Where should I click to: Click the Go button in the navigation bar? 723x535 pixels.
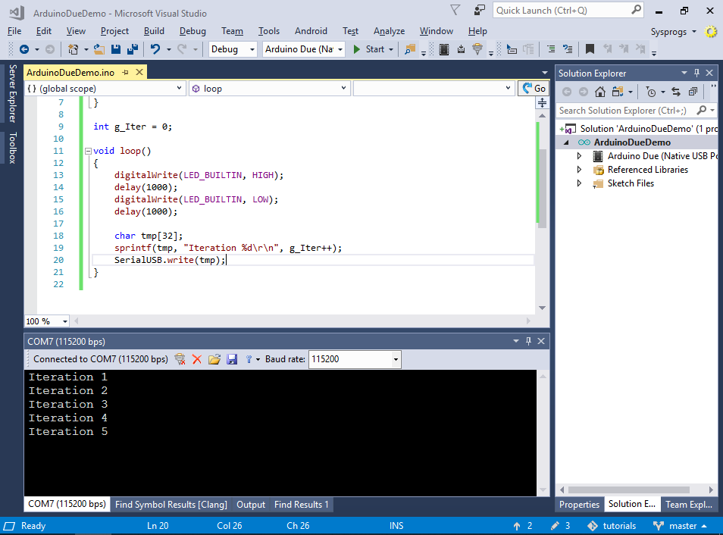pos(534,89)
